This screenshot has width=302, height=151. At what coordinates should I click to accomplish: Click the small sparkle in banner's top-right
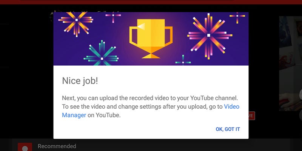click(x=237, y=17)
